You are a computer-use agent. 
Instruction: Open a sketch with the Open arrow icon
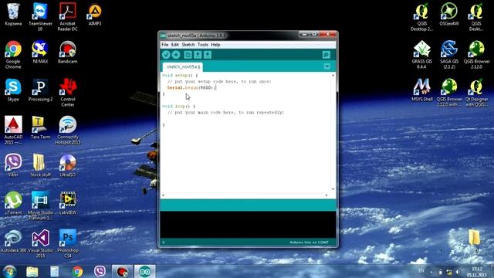(x=198, y=55)
